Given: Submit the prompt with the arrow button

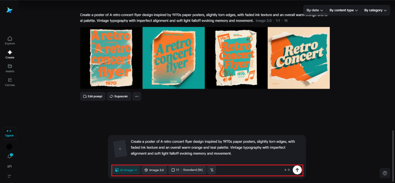Looking at the screenshot, I should [297, 170].
